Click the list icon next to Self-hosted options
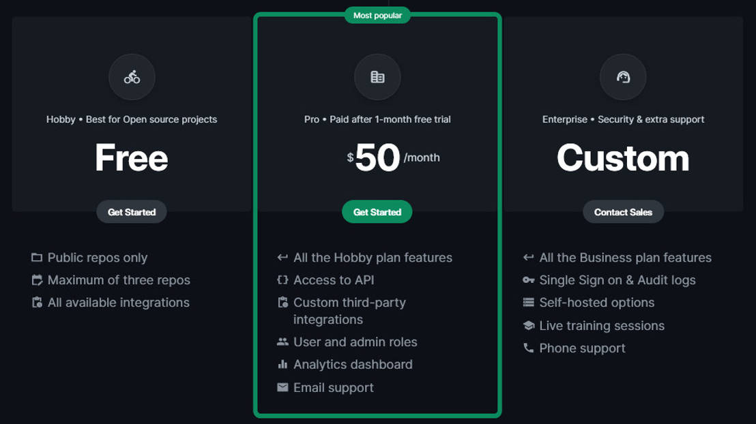Image resolution: width=756 pixels, height=424 pixels. coord(528,302)
